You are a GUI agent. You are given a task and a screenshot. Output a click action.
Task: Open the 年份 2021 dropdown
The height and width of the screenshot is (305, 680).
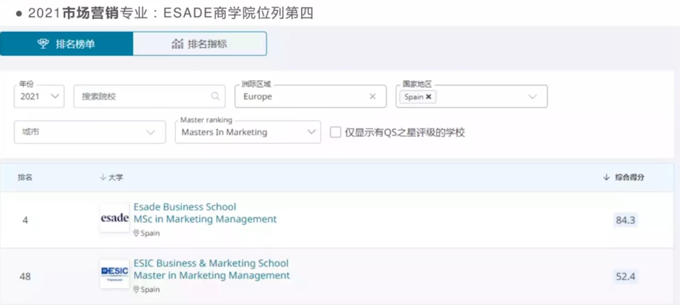39,96
